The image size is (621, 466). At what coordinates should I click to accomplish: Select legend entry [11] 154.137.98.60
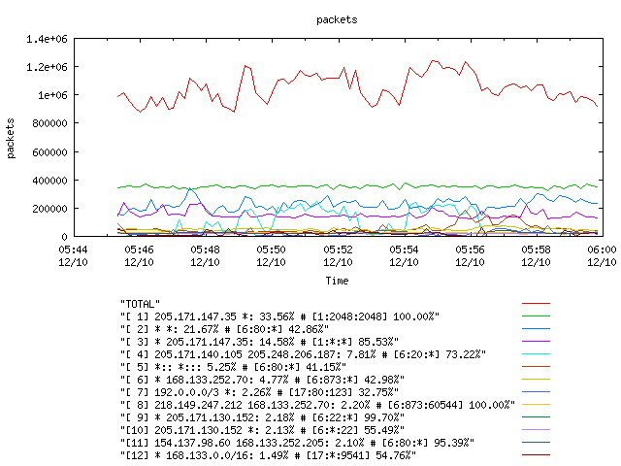(x=297, y=443)
